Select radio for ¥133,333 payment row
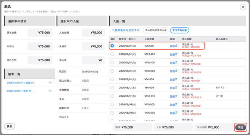This screenshot has width=250, height=135. pyautogui.click(x=112, y=96)
